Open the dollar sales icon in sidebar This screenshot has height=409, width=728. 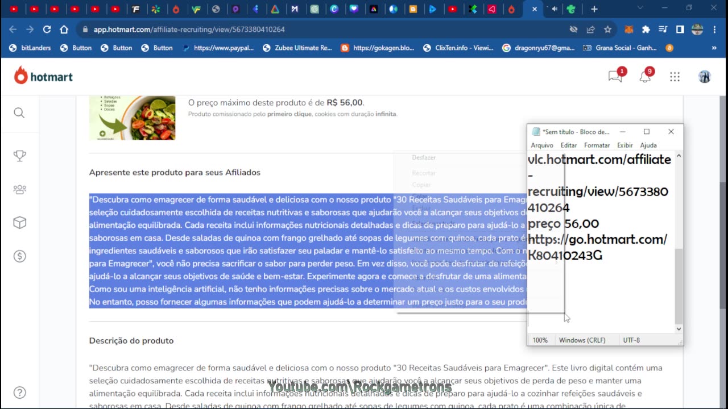point(19,256)
